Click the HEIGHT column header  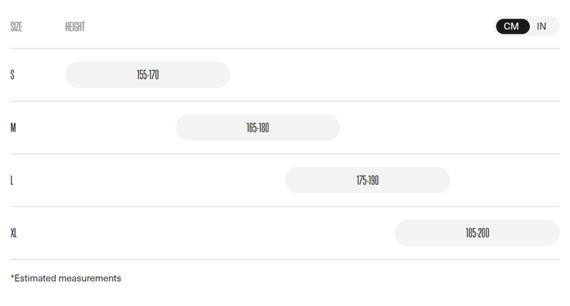(75, 27)
